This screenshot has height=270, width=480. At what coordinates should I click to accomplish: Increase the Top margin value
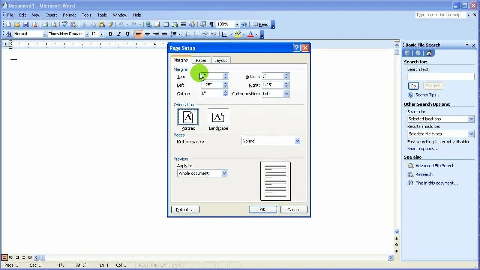point(225,75)
